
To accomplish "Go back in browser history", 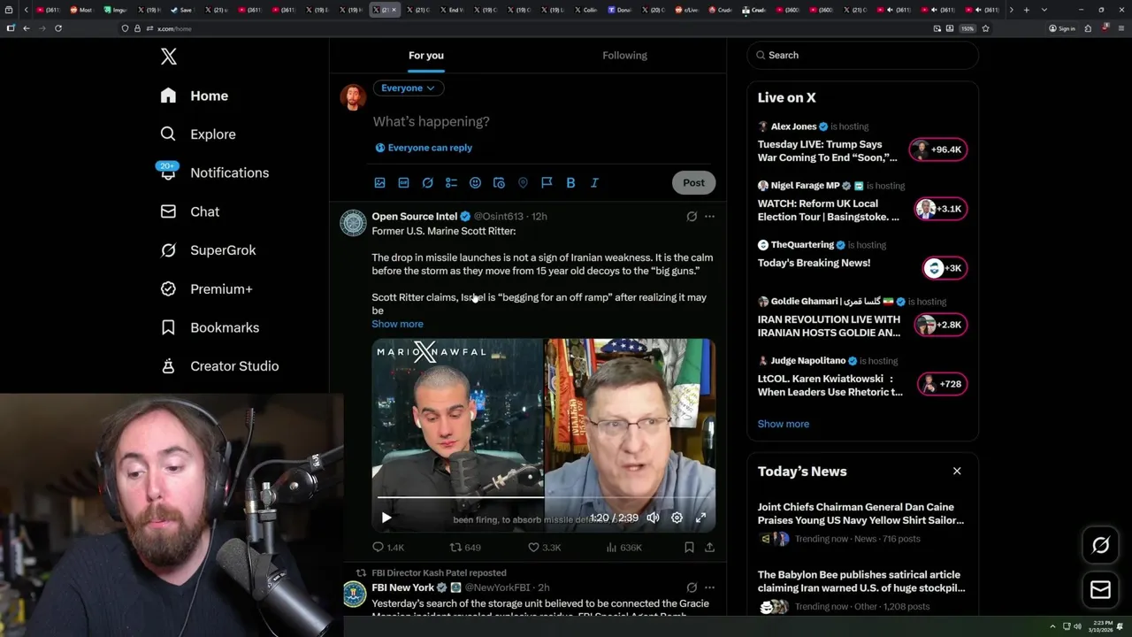I will [27, 28].
